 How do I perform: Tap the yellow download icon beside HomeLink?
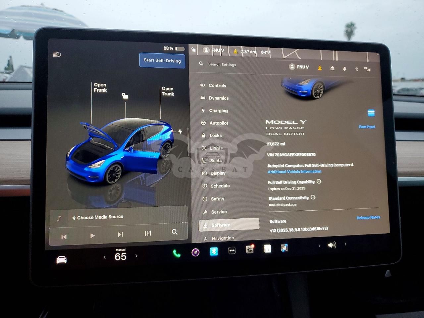pyautogui.click(x=320, y=68)
